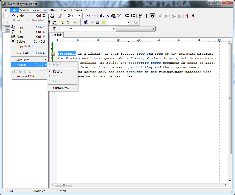The width and height of the screenshot is (235, 195).
Task: Click the bottom border line style icon
Action: (98, 22)
